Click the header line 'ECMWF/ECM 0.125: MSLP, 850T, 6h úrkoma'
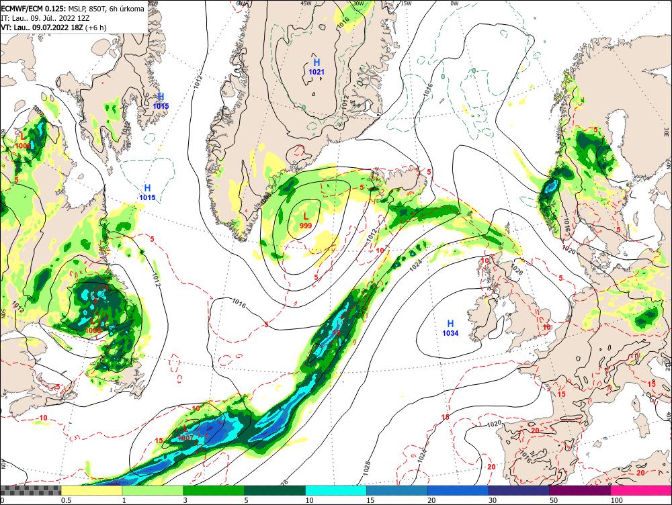Screen dimensions: 672x505 [73, 9]
